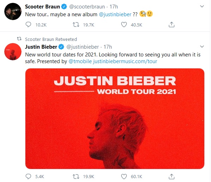The width and height of the screenshot is (211, 182).
Task: Click the Scooter Braun display name
Action: (x=42, y=7)
